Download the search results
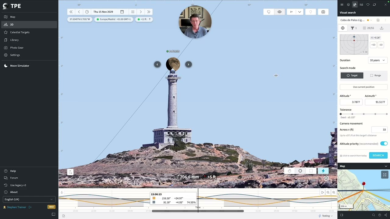Image resolution: width=390 pixels, height=219 pixels. [381, 28]
